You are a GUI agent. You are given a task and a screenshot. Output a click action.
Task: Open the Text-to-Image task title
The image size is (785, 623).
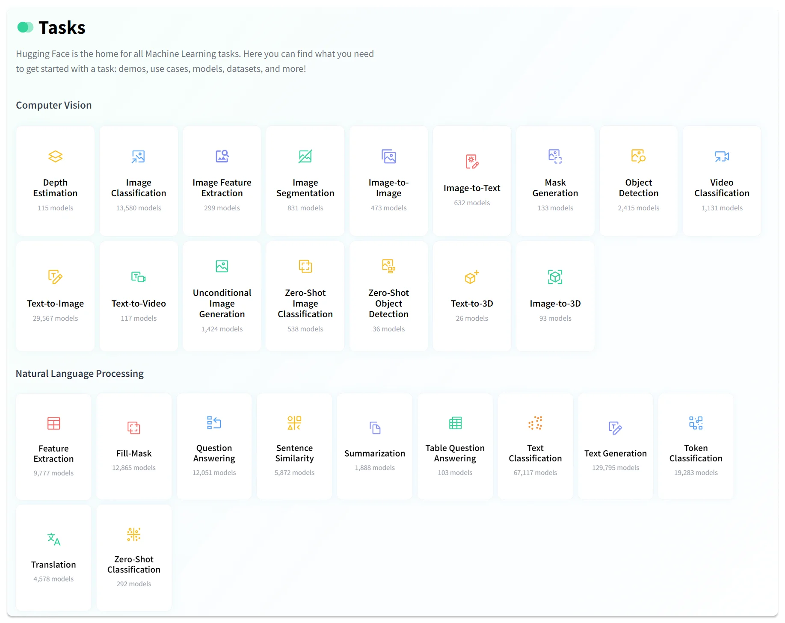[55, 304]
